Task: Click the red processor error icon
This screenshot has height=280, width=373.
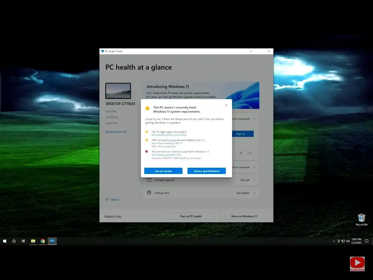Action: pyautogui.click(x=146, y=151)
